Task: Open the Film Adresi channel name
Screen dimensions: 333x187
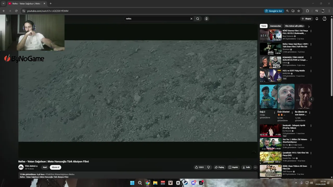Action: 30,166
